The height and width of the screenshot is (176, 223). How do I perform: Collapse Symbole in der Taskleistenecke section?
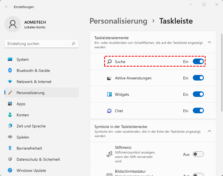(x=209, y=131)
